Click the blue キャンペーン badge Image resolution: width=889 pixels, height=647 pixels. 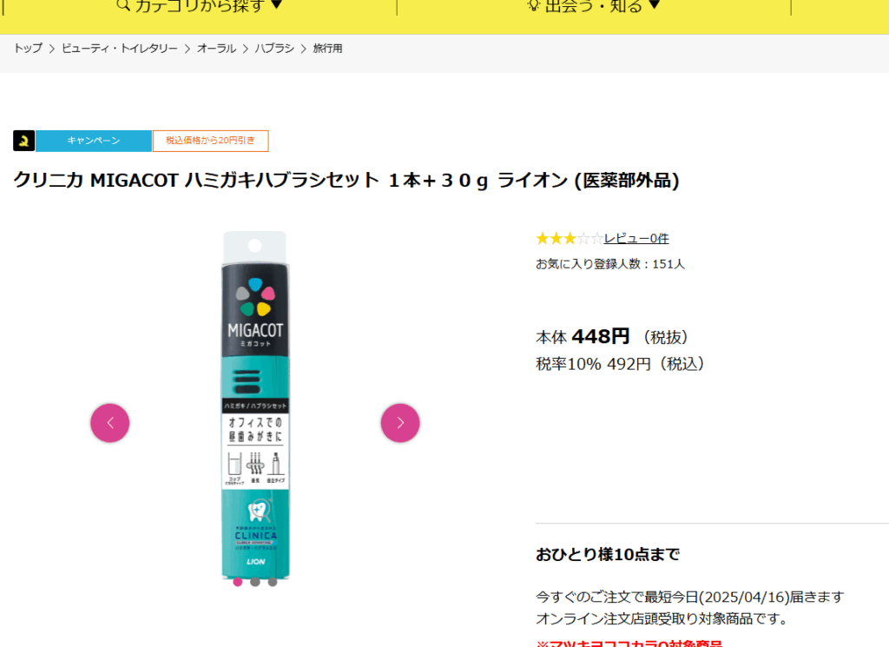(94, 141)
